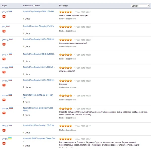
Task: Open the Premium Charging Port product link
Action: point(39,26)
